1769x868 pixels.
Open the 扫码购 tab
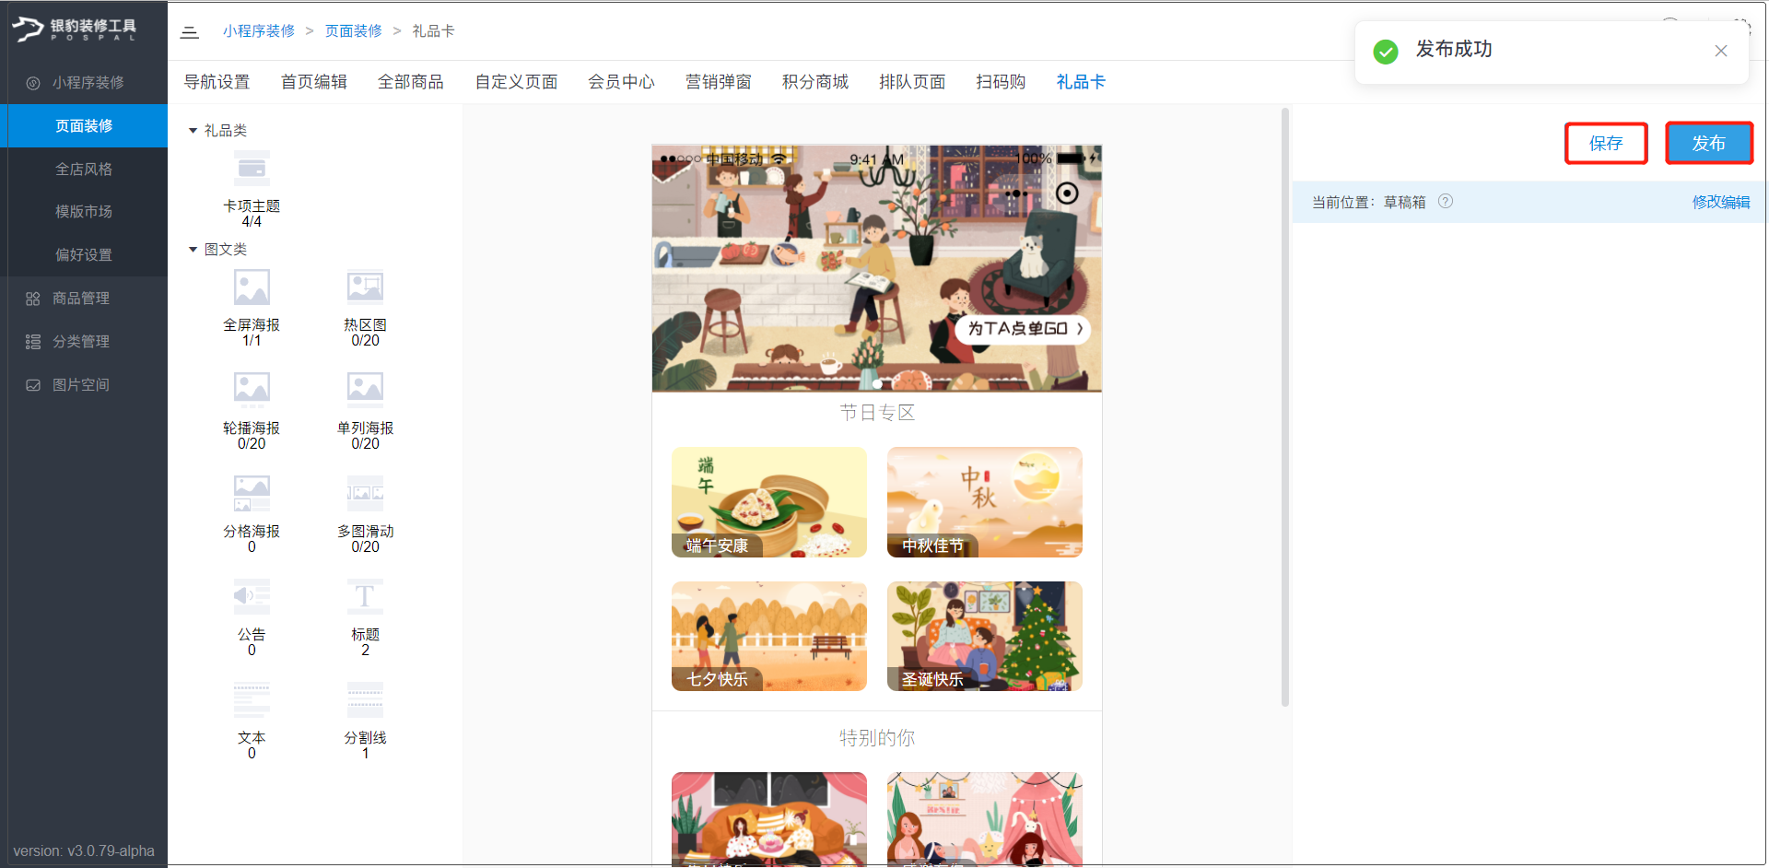(x=1001, y=82)
